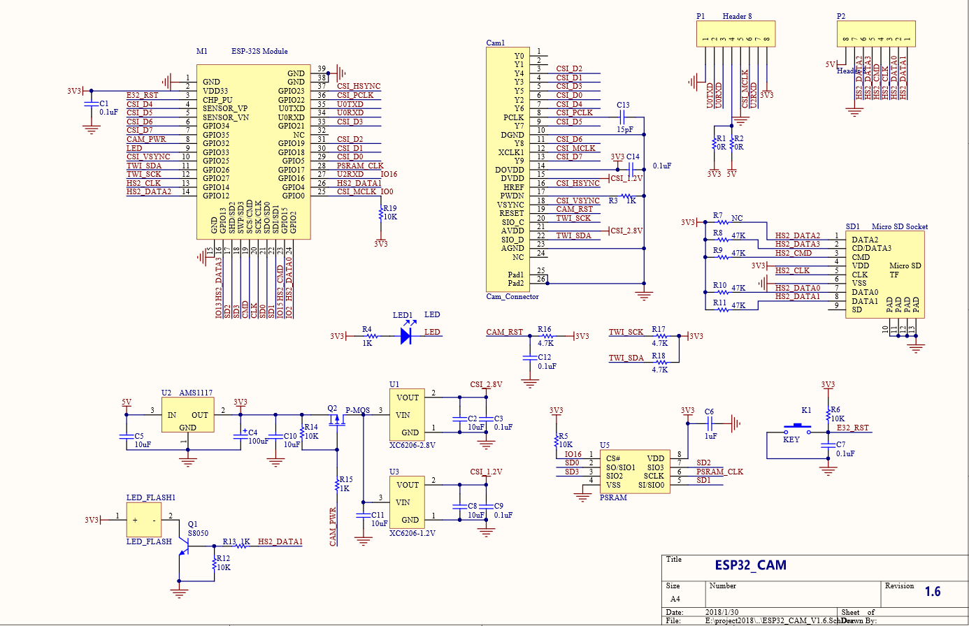
Task: Click the "CS#" pin on U5
Action: [613, 458]
